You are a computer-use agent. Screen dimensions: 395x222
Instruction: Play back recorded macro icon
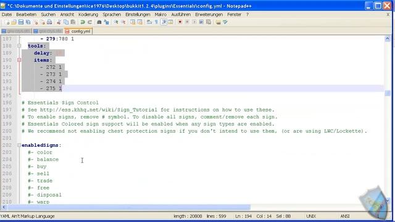194,22
